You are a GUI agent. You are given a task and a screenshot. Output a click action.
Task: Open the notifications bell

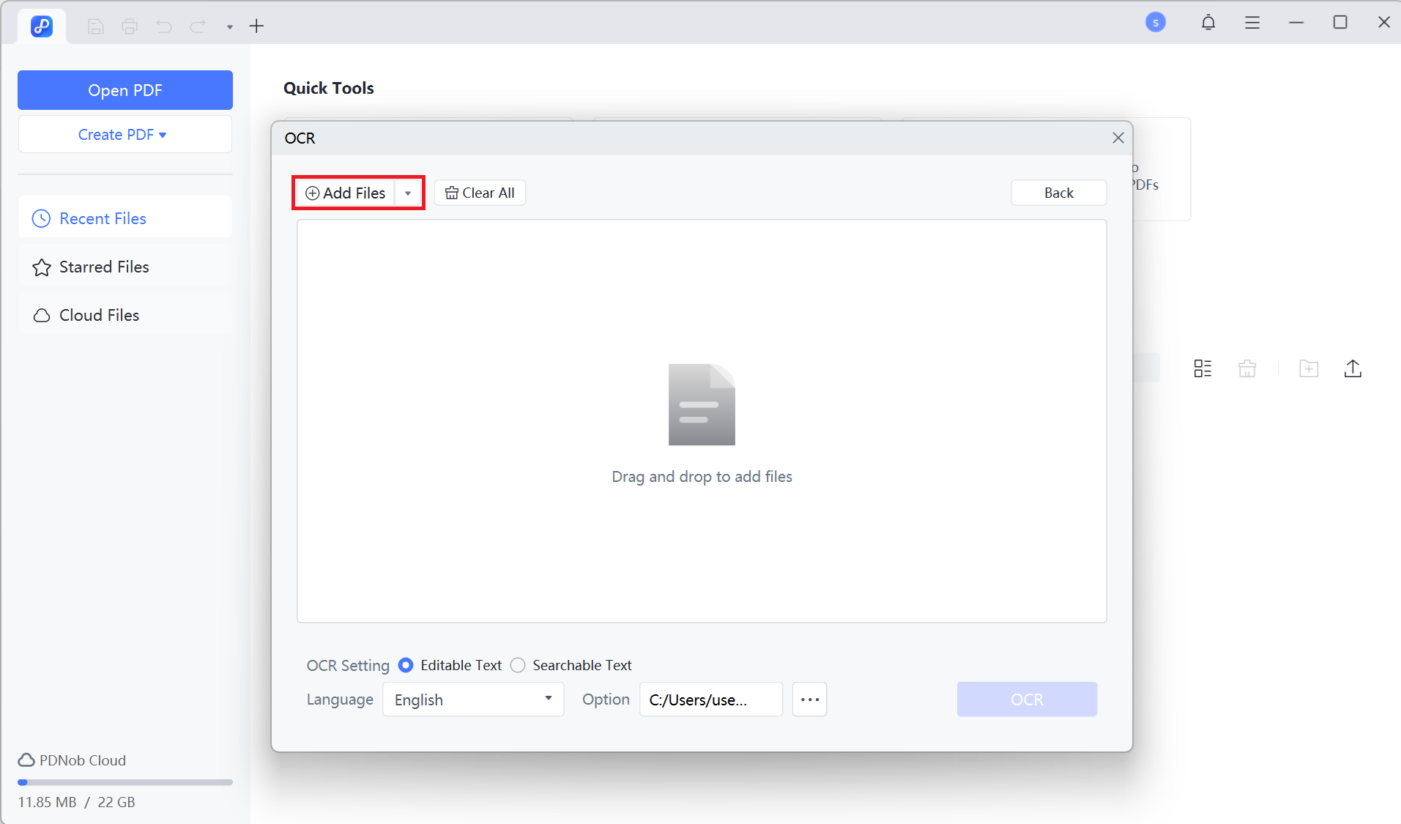click(1208, 23)
